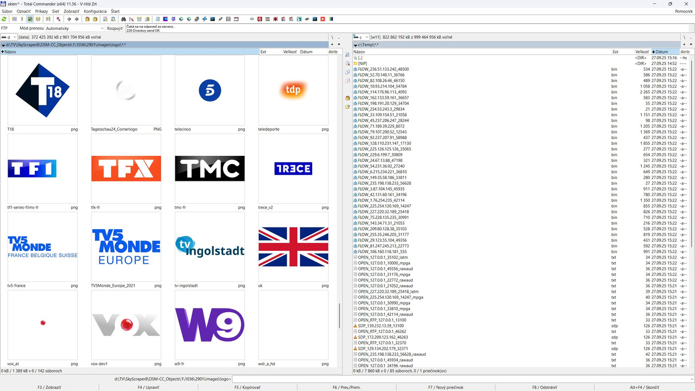Open the Sieť menu
Viewport: 695px width, 391px height.
click(56, 11)
